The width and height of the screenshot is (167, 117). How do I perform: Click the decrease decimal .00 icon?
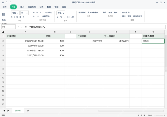[x=73, y=17]
